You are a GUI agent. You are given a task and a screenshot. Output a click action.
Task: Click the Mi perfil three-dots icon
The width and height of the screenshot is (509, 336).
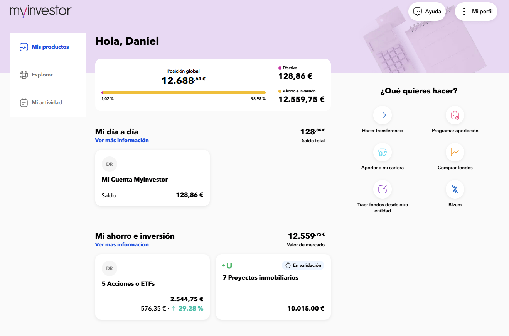[464, 12]
